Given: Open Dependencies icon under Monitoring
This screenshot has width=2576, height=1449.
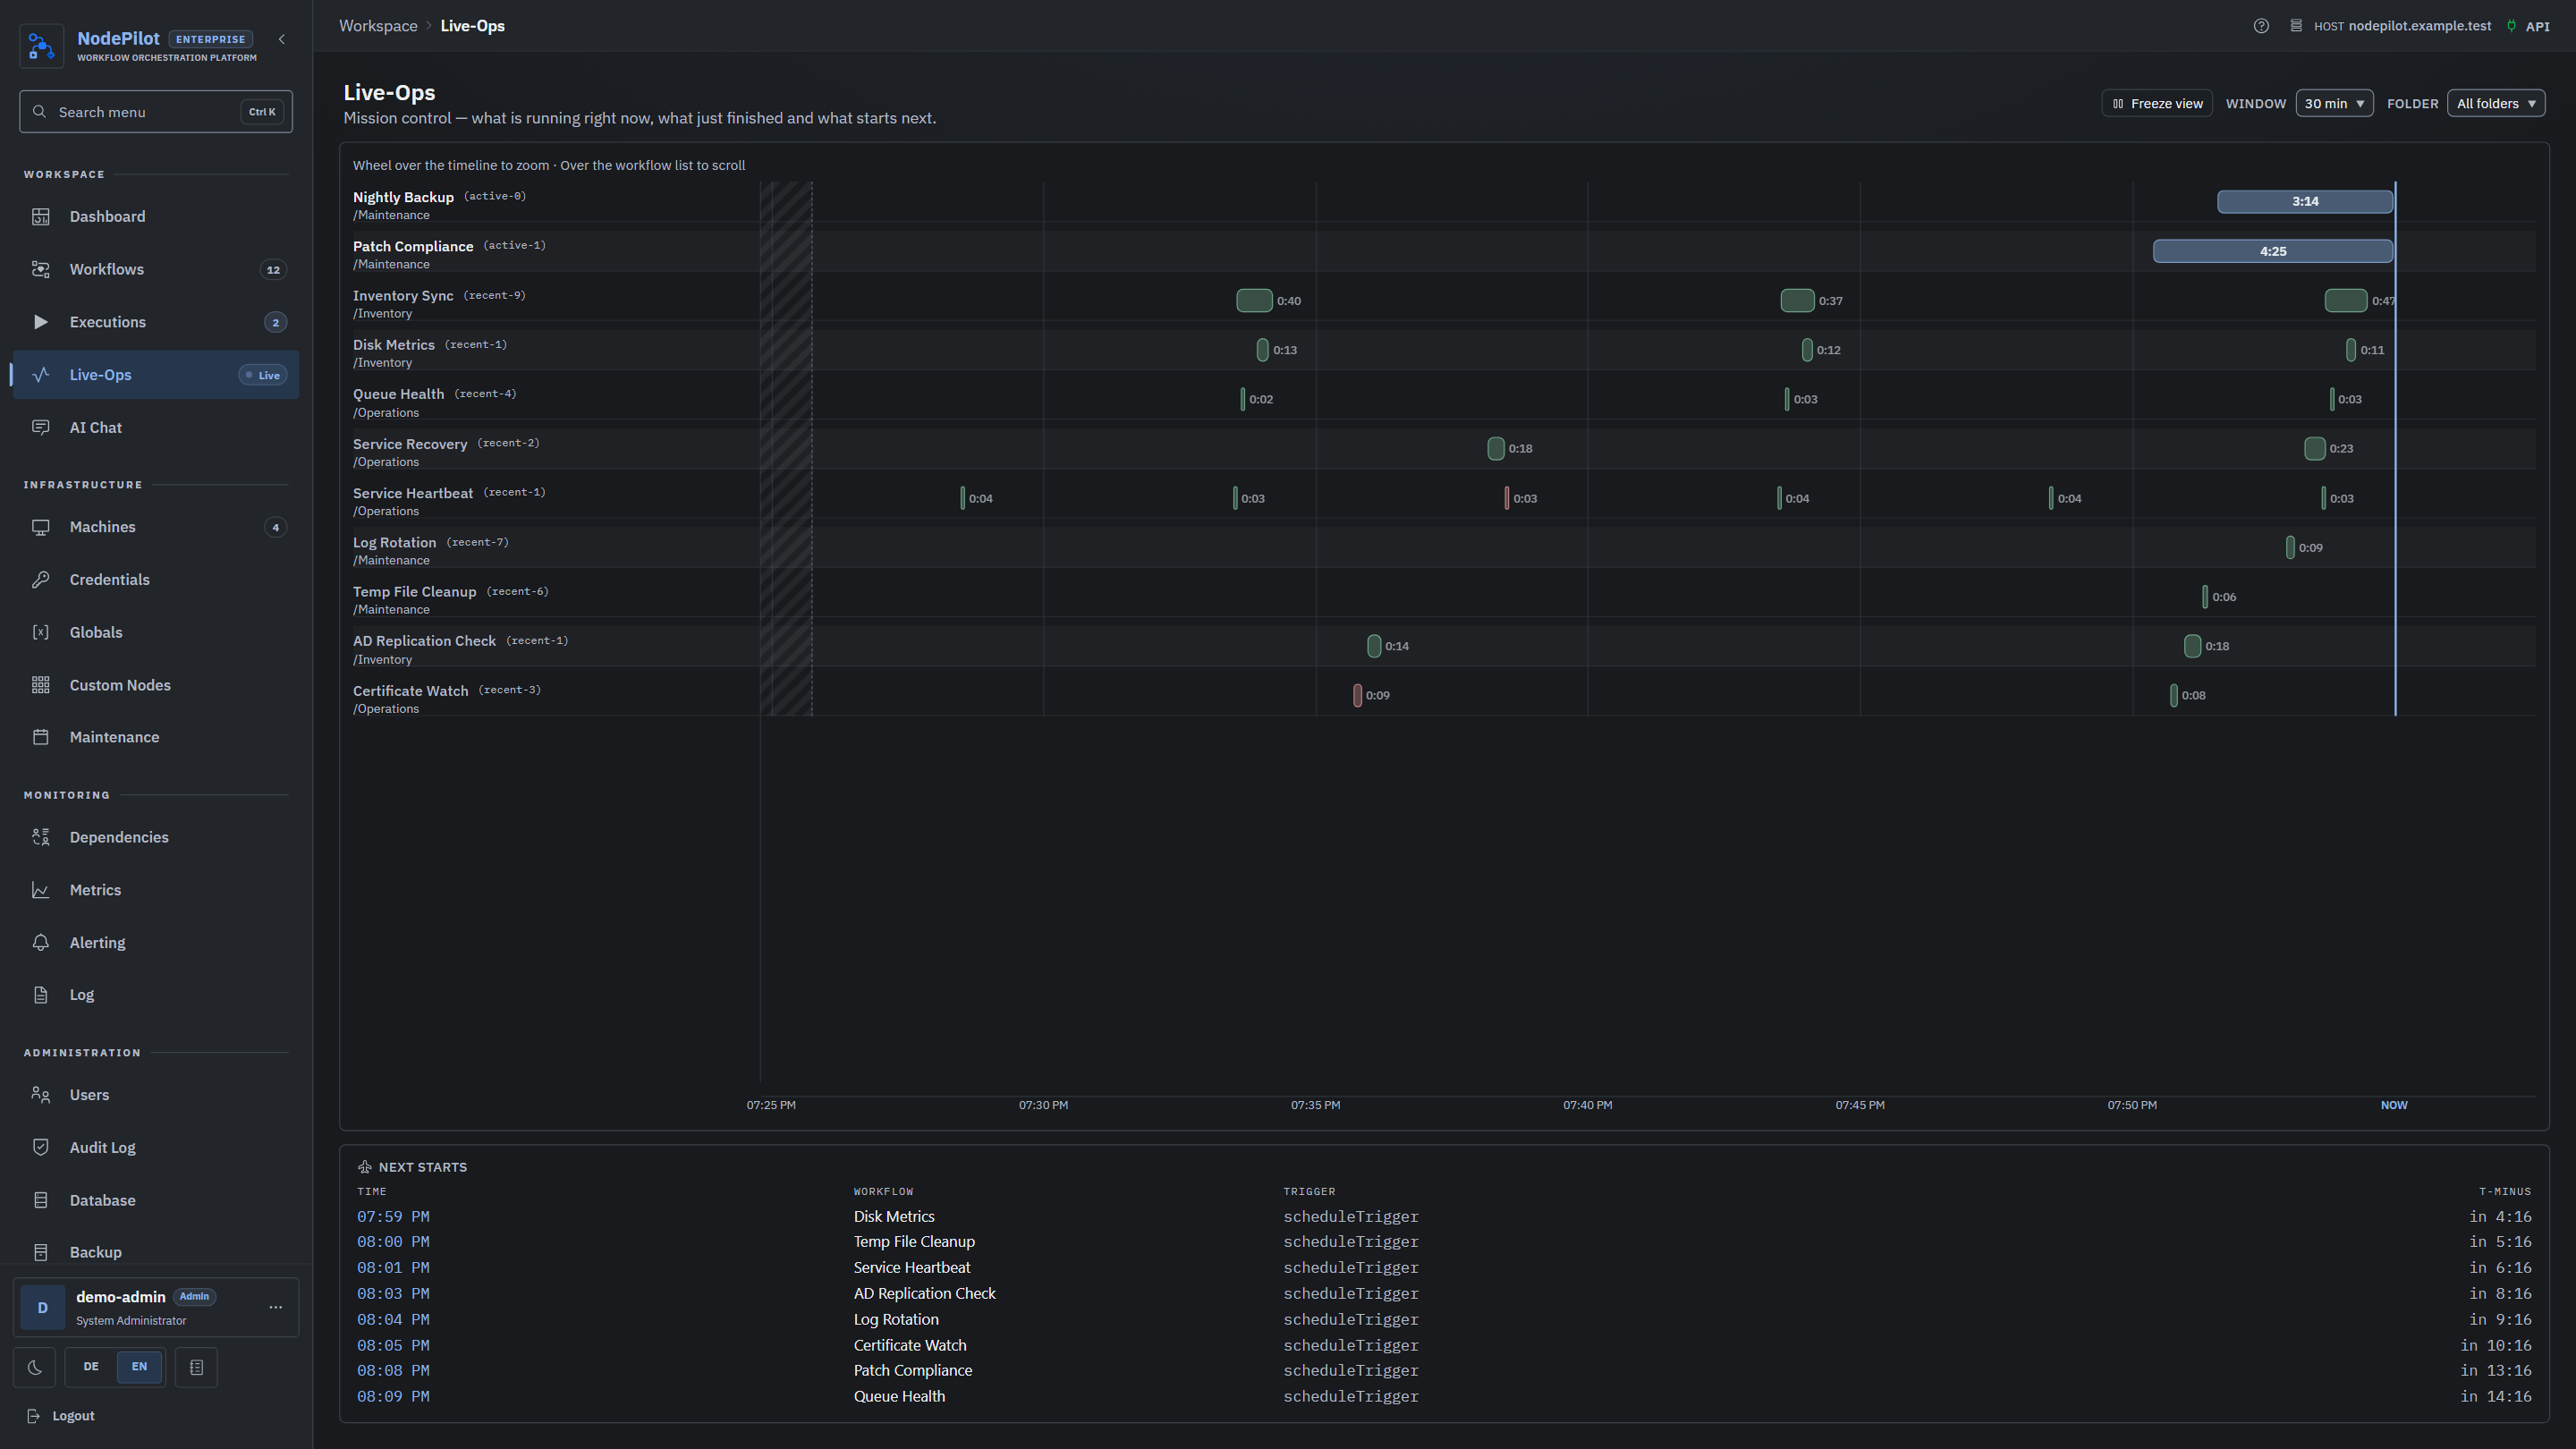Looking at the screenshot, I should pyautogui.click(x=41, y=838).
